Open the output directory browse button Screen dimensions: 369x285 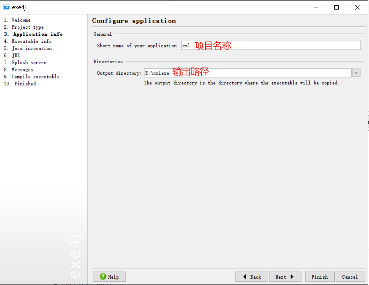pyautogui.click(x=356, y=73)
